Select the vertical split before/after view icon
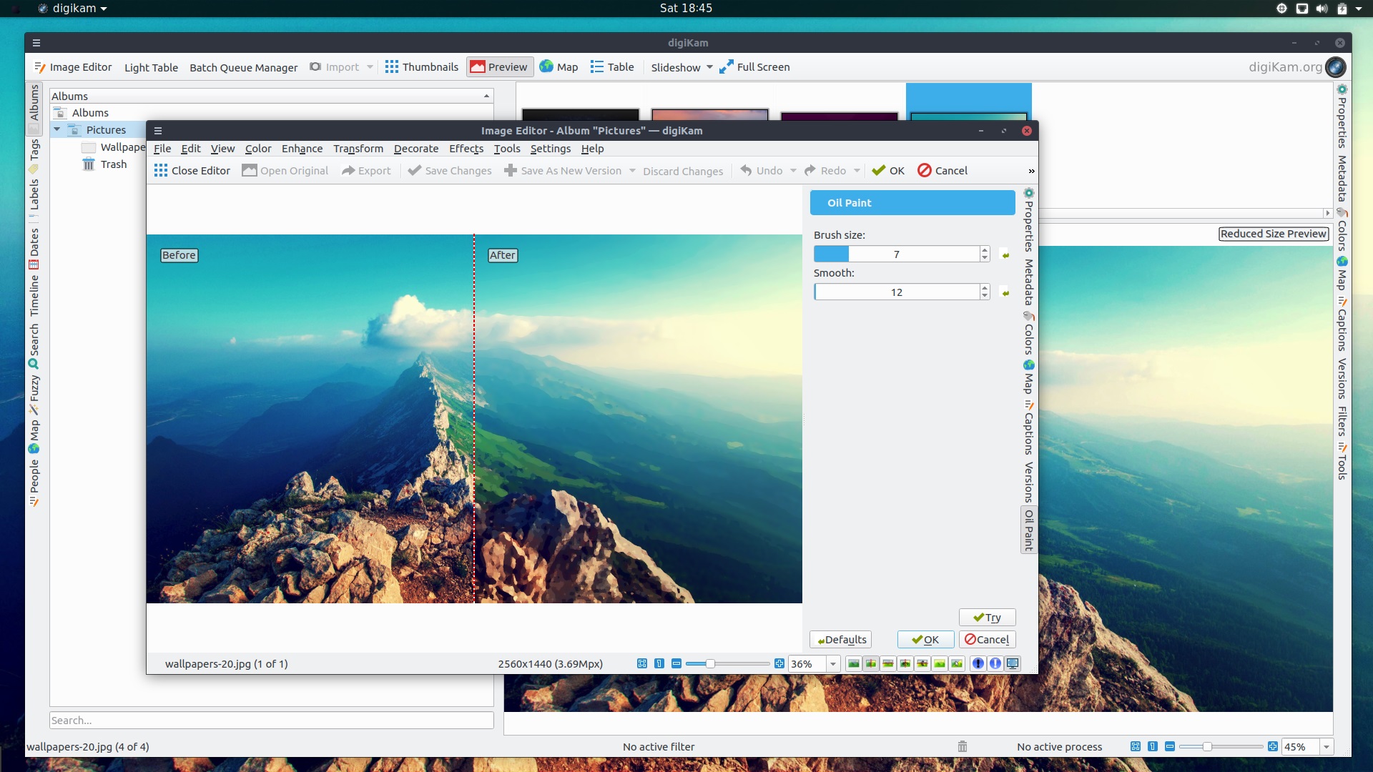This screenshot has height=772, width=1373. 870,663
